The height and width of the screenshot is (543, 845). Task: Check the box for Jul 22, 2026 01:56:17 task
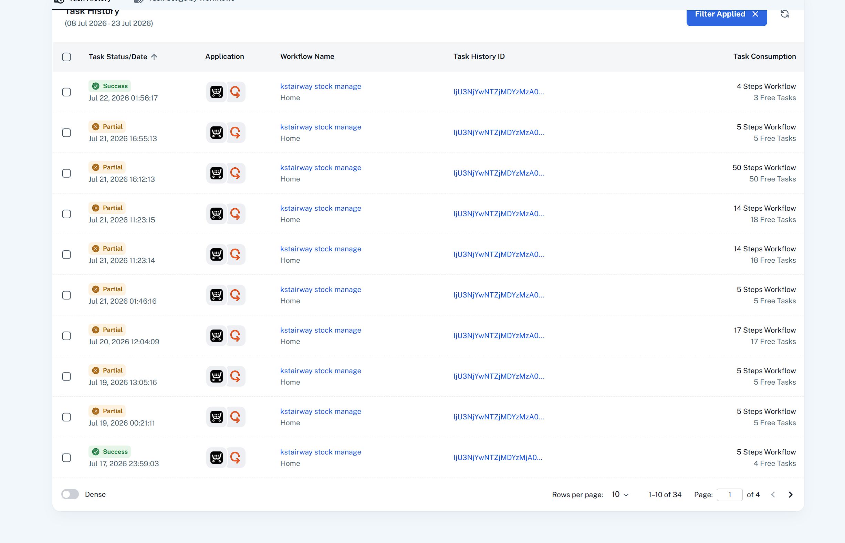point(66,92)
